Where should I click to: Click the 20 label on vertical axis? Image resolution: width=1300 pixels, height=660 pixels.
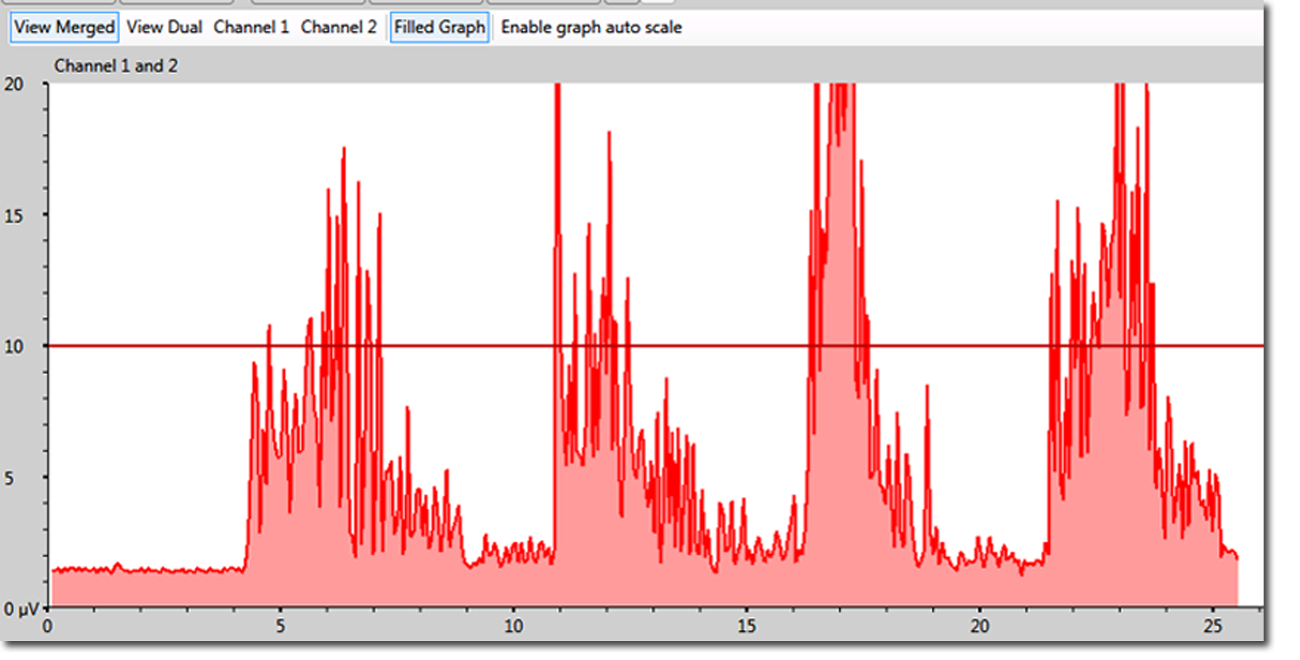(14, 84)
